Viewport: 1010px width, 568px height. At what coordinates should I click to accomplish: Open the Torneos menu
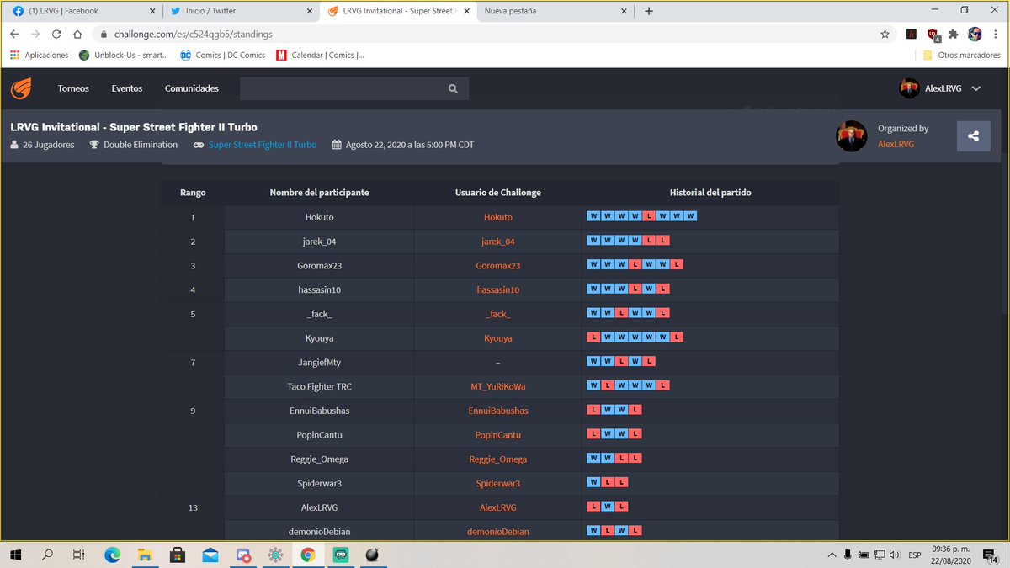click(x=73, y=88)
